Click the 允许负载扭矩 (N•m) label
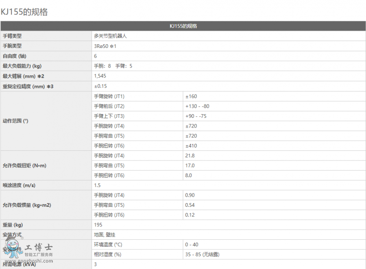 (x=24, y=166)
